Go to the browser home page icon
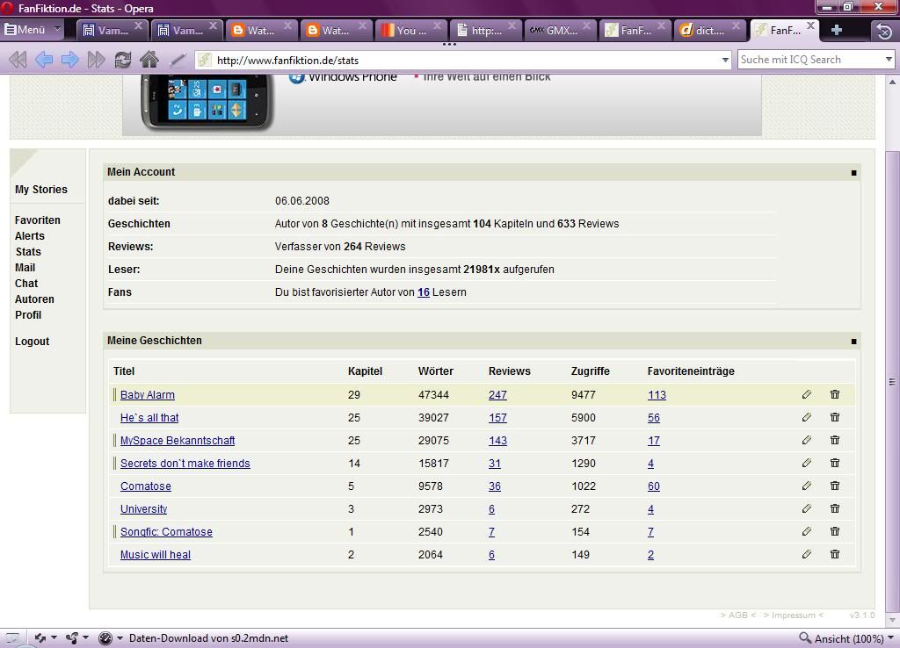This screenshot has width=900, height=648. click(x=149, y=60)
